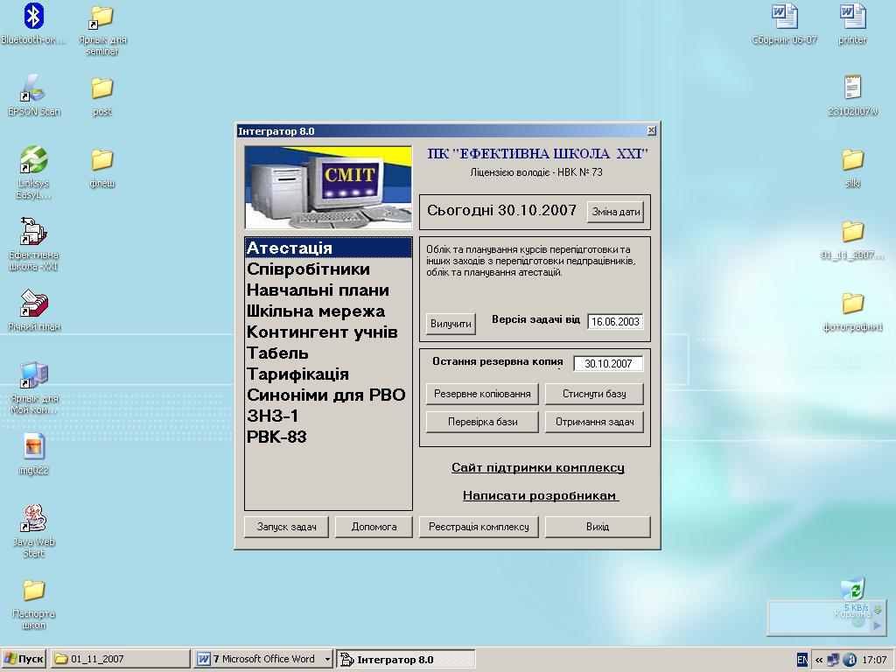Open the Написати розробникам link

tap(539, 495)
